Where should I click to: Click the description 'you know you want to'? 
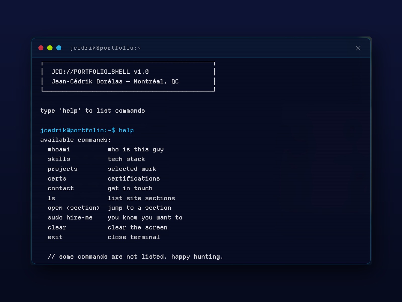point(145,218)
